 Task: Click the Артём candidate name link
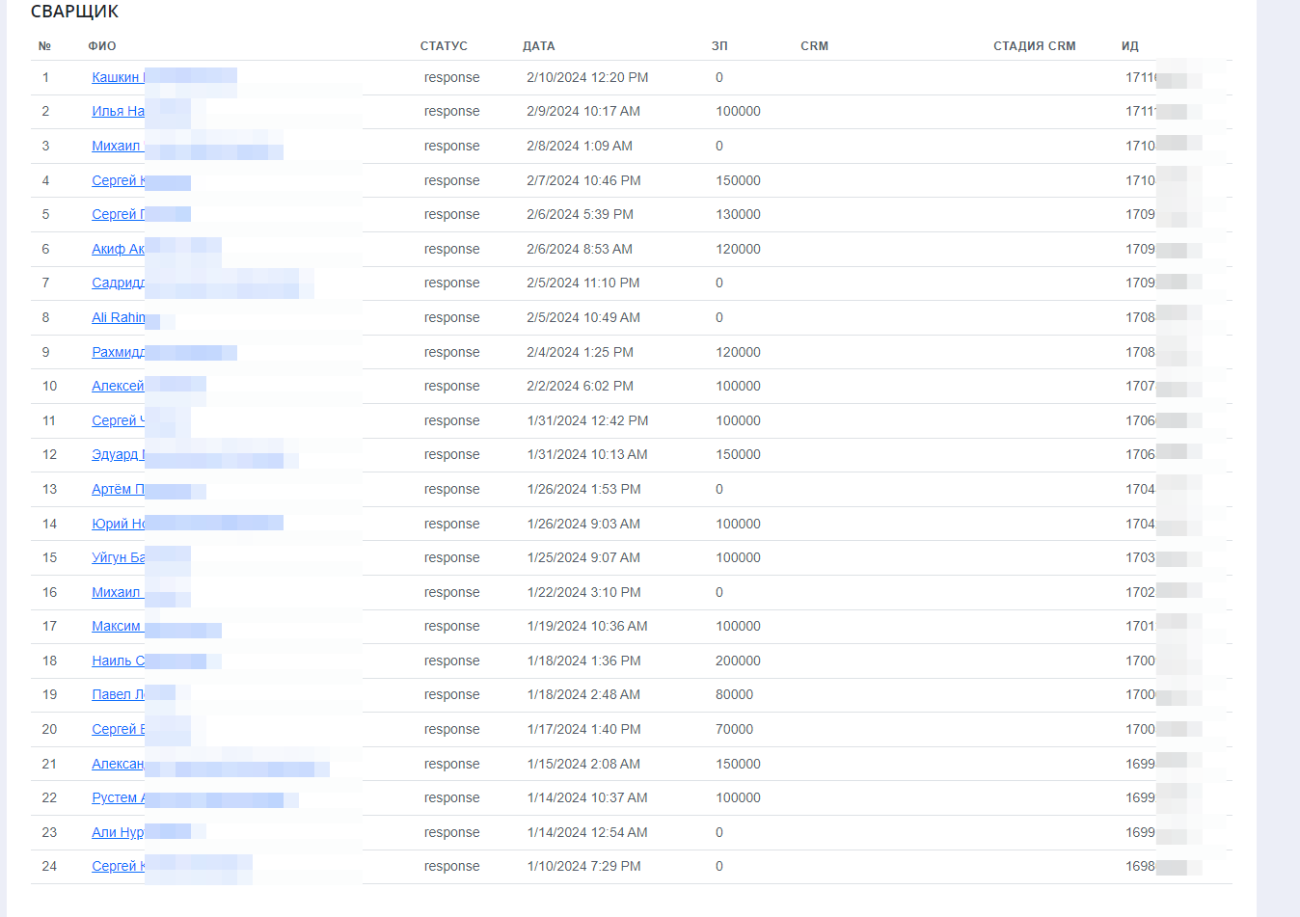pyautogui.click(x=117, y=490)
